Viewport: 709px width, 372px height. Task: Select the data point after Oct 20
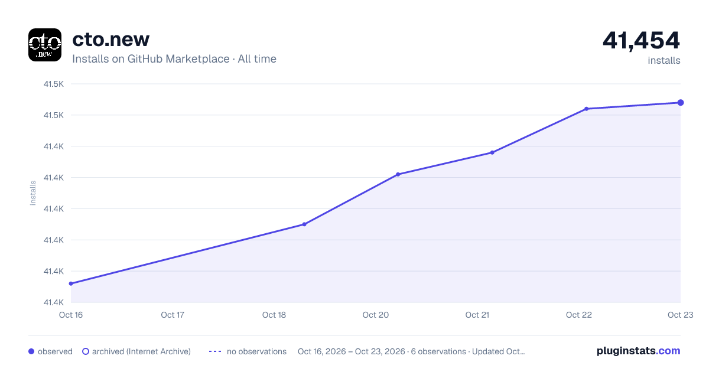pyautogui.click(x=398, y=174)
